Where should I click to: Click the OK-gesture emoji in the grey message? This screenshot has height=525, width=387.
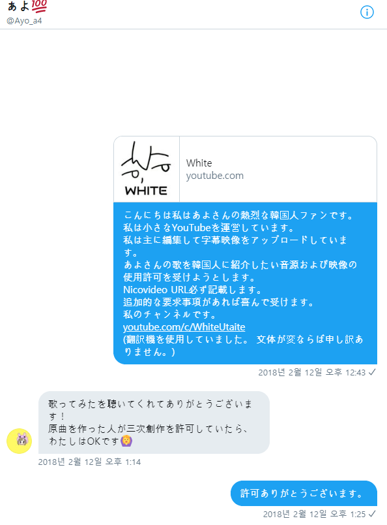(x=126, y=441)
